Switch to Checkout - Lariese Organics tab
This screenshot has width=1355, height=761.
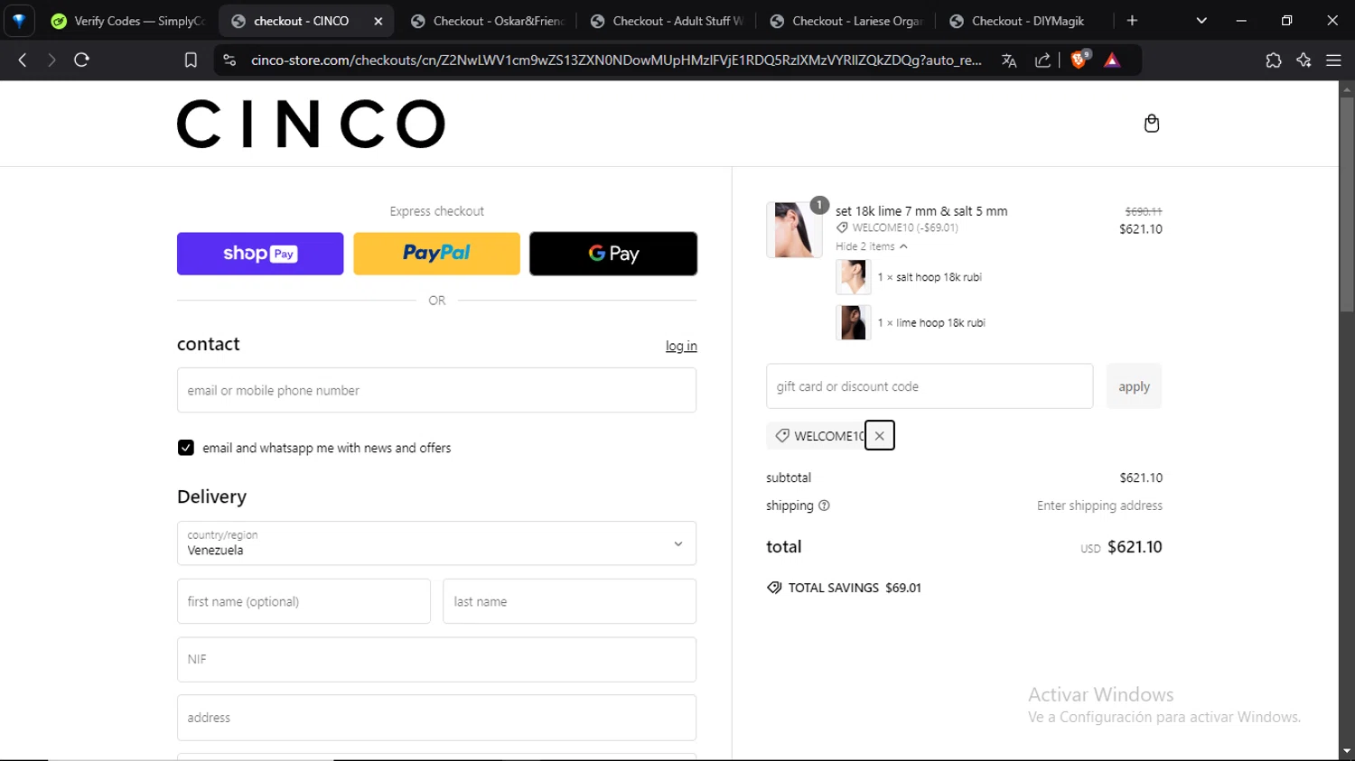846,21
